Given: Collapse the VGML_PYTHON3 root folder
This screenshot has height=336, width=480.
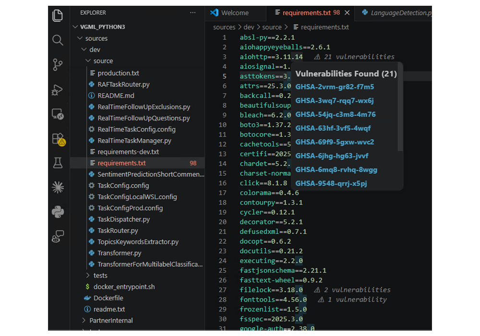Looking at the screenshot, I should click(x=75, y=27).
